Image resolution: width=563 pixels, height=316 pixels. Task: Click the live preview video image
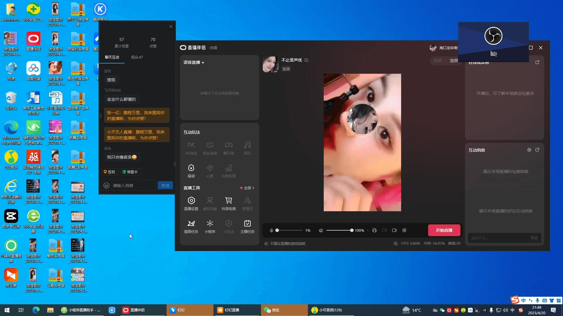click(362, 142)
